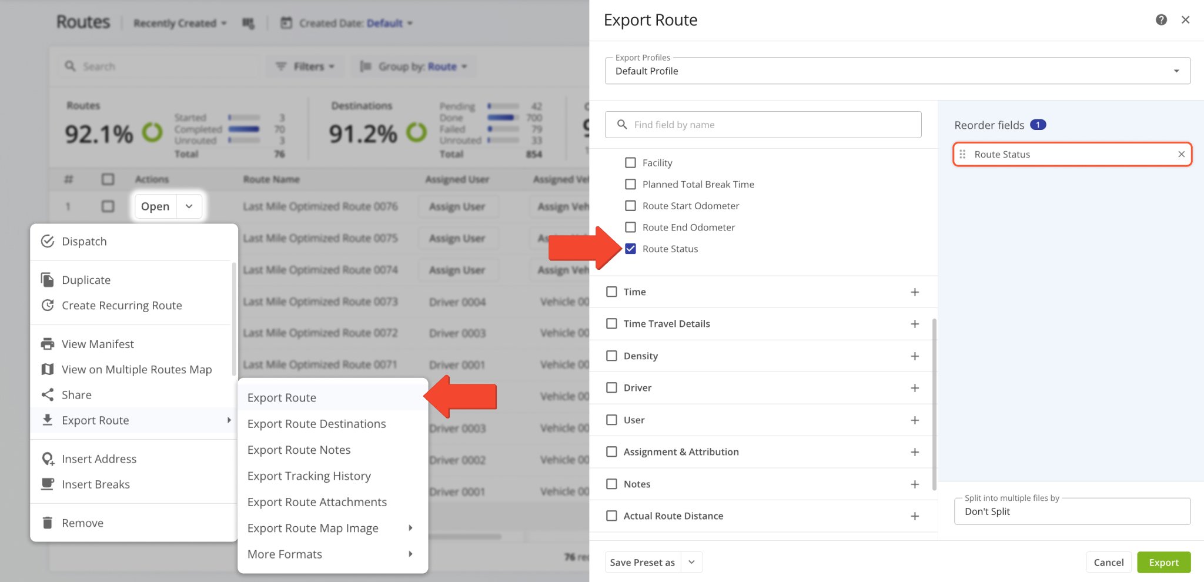Click the Duplicate copy icon
This screenshot has height=582, width=1204.
pyautogui.click(x=48, y=280)
